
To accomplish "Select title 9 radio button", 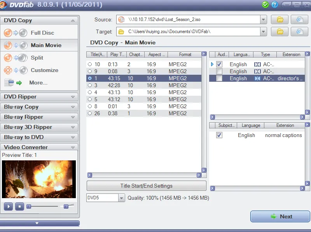I will [90, 71].
